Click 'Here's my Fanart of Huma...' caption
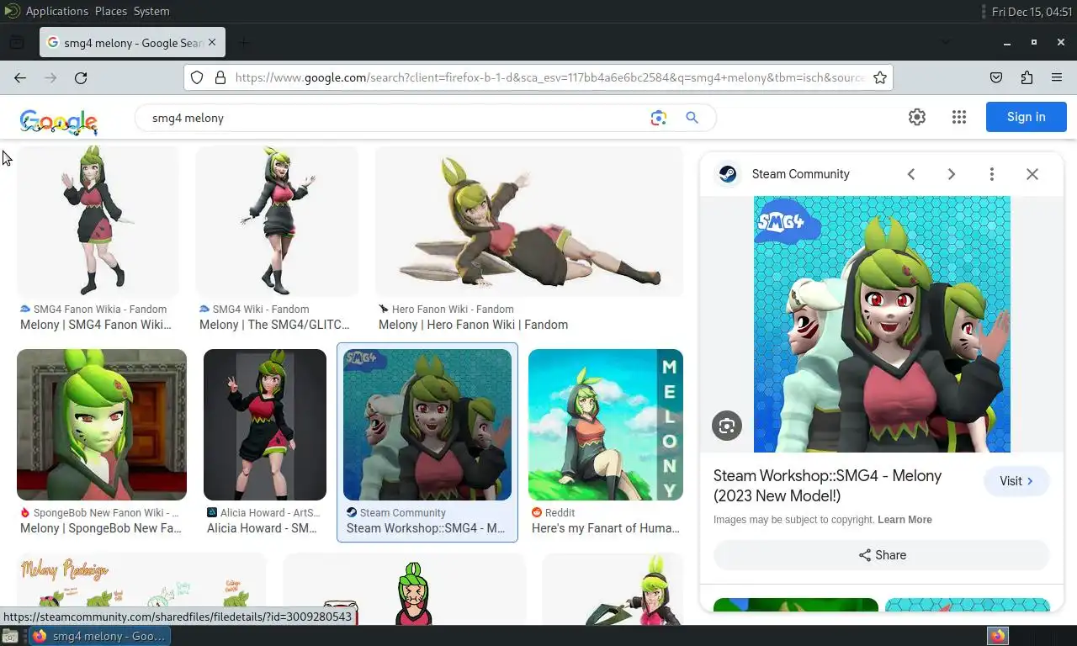 click(606, 528)
